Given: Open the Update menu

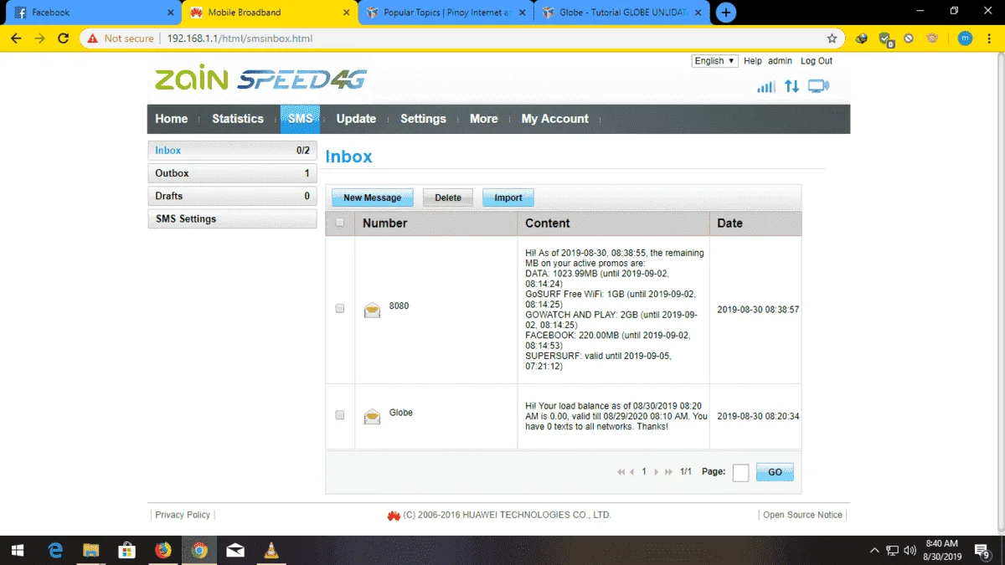Looking at the screenshot, I should [356, 119].
